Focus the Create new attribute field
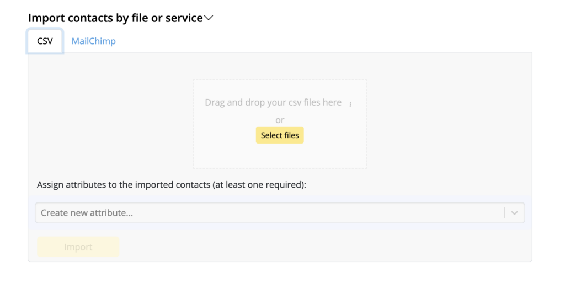565x285 pixels. tap(280, 213)
